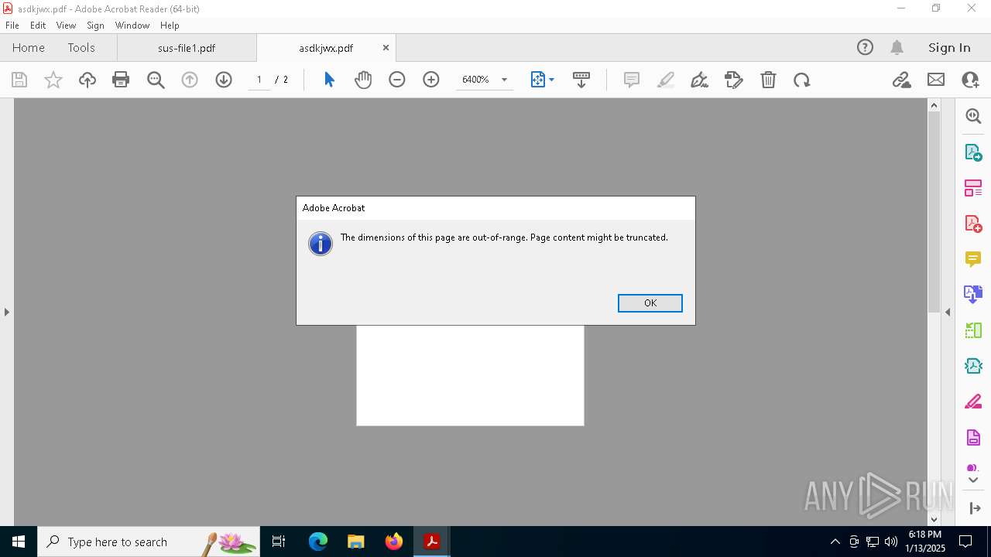
Task: Open the Organize Pages tool in the right pane
Action: click(973, 188)
